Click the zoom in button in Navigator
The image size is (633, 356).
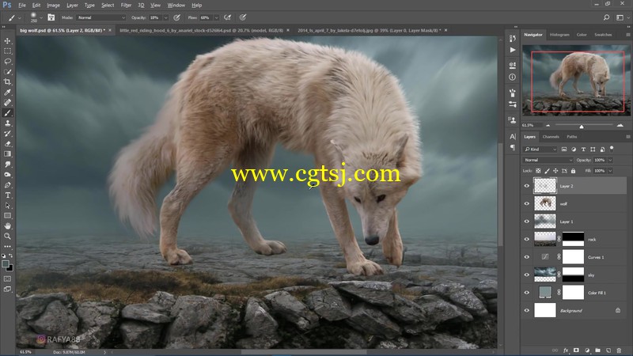[x=620, y=126]
